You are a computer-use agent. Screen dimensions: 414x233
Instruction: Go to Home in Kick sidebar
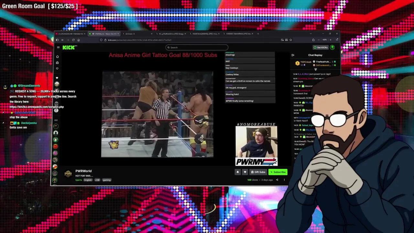tap(57, 57)
